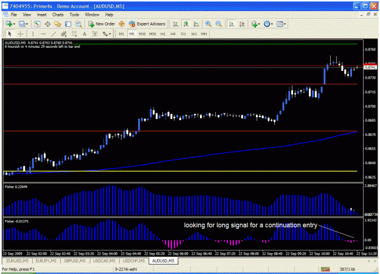This screenshot has width=380, height=274.
Task: Toggle the Data Window crosshair-target icon
Action: 47,24
